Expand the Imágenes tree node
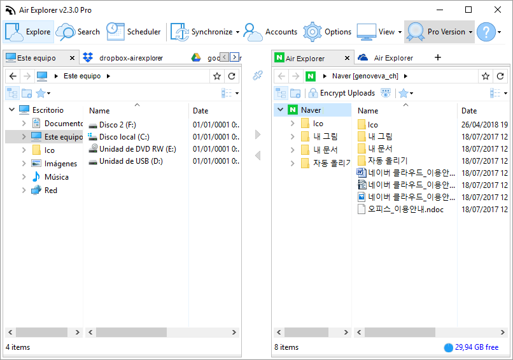 24,164
